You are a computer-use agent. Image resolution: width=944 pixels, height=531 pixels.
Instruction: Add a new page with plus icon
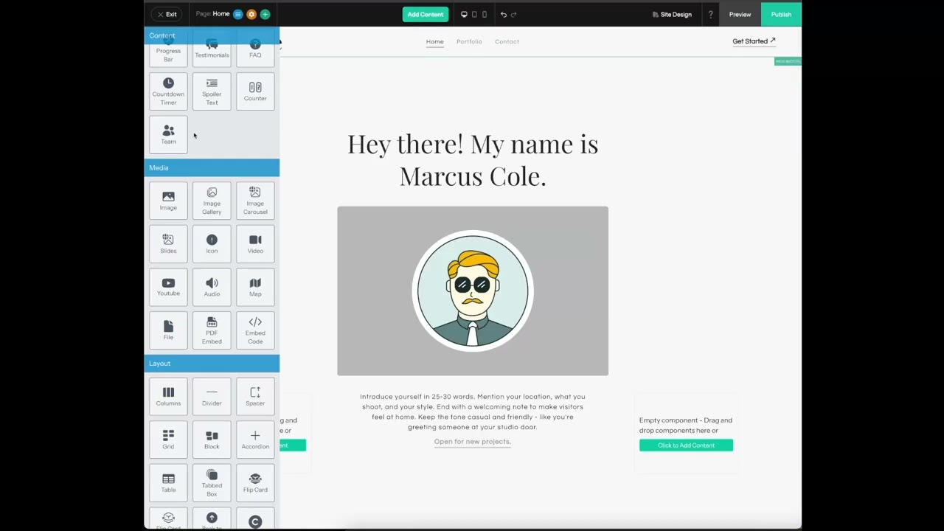pos(265,14)
